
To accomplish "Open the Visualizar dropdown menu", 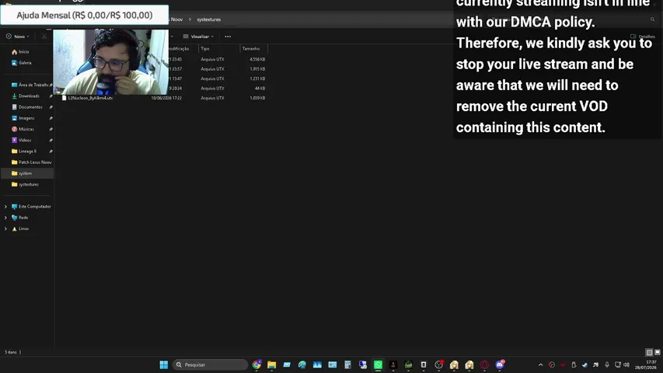I will click(x=198, y=37).
